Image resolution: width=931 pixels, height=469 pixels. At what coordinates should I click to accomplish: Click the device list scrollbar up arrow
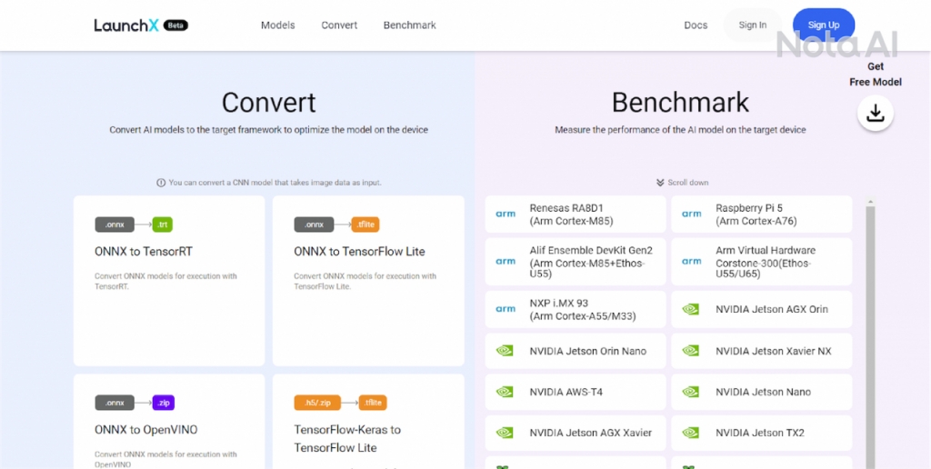(x=870, y=202)
